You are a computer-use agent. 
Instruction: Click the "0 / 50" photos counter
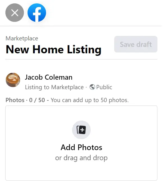pyautogui.click(x=37, y=100)
